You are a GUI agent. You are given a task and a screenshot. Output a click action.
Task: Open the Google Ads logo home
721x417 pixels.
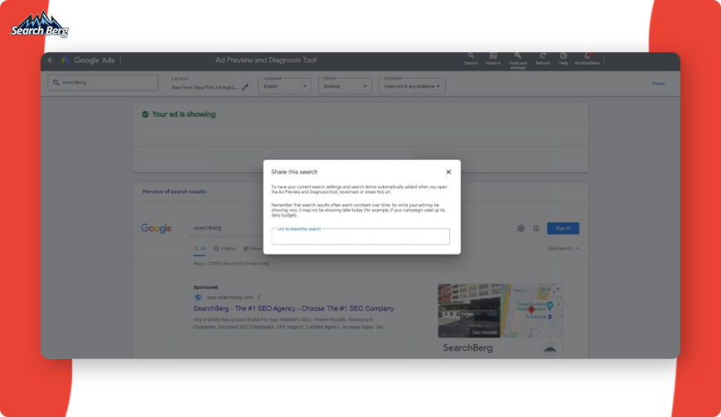pyautogui.click(x=87, y=61)
